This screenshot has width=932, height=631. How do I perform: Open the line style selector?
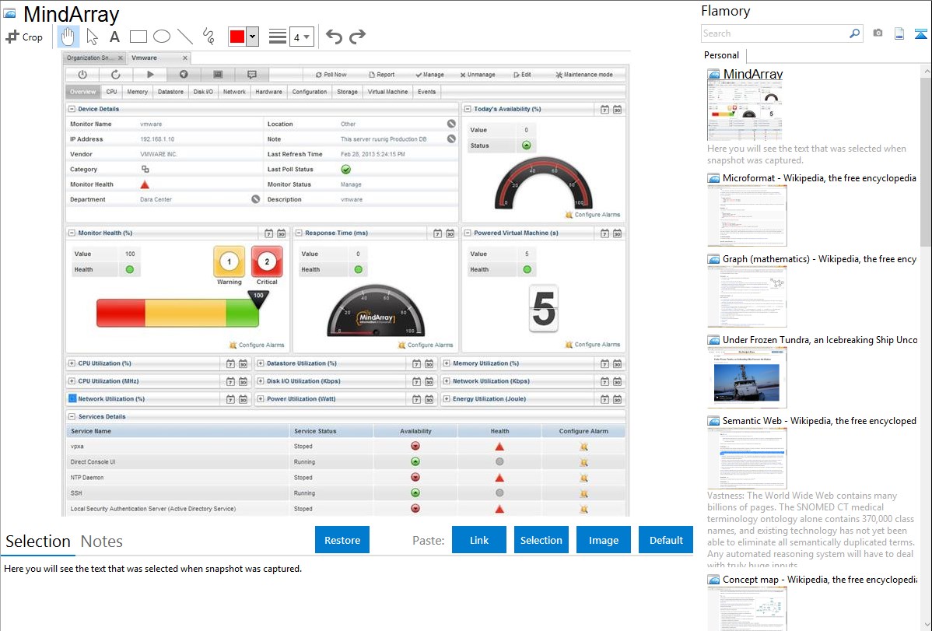click(x=277, y=37)
